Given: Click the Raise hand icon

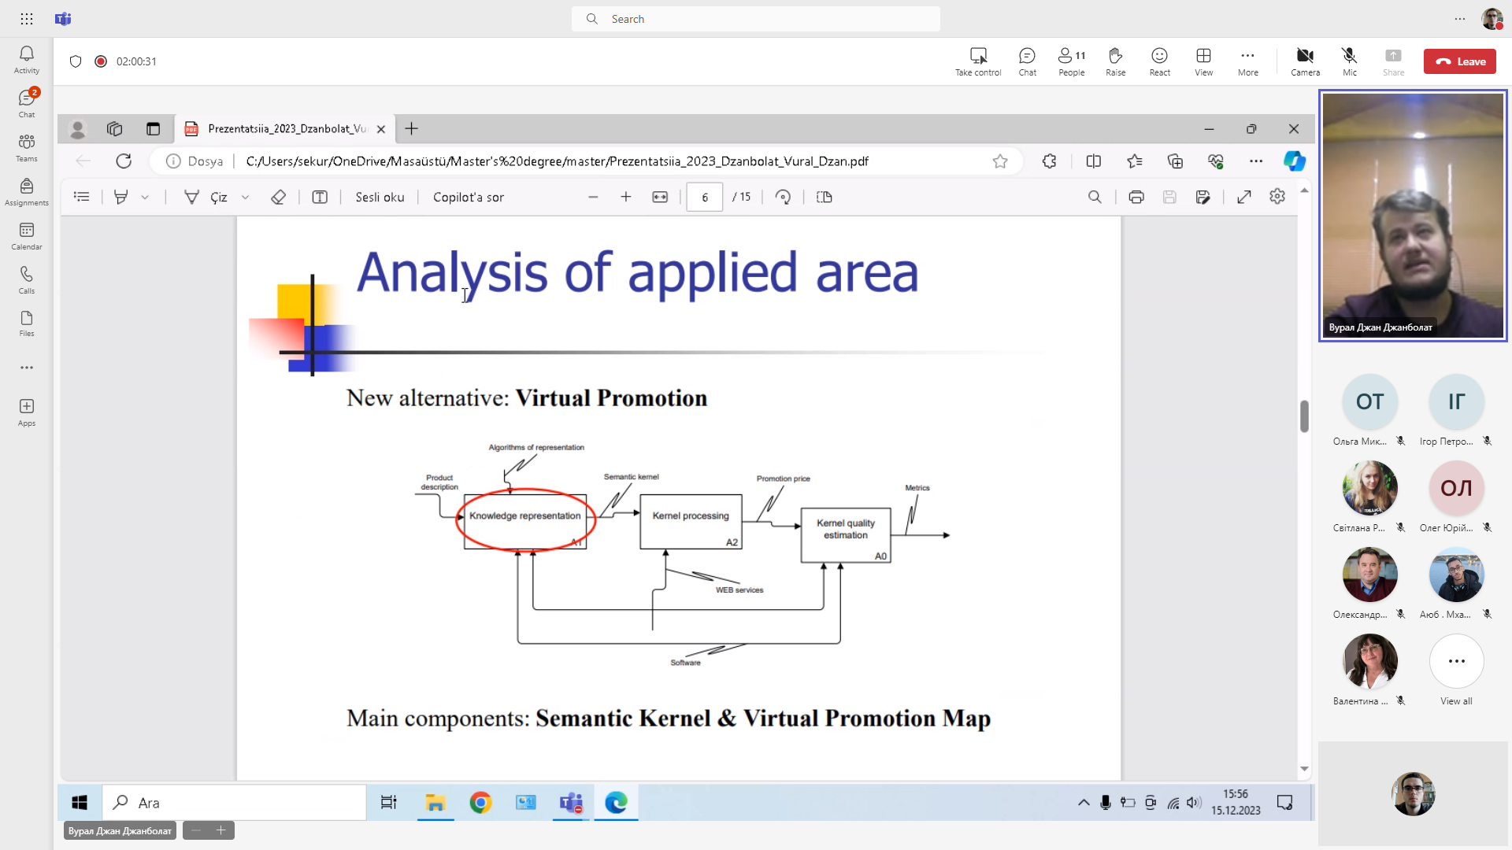Looking at the screenshot, I should point(1115,61).
